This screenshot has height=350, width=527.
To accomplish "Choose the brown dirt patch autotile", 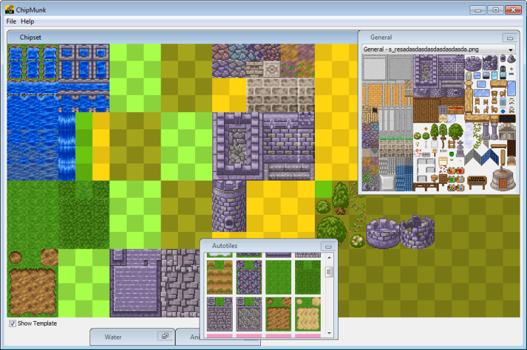I will (x=278, y=313).
